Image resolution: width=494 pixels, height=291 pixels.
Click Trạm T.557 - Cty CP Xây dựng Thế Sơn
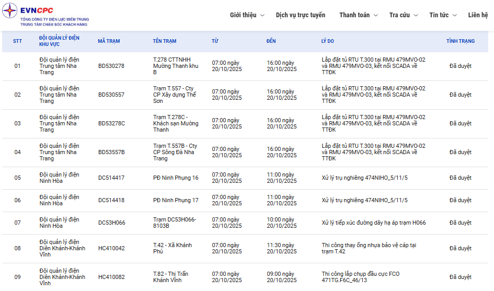(175, 95)
